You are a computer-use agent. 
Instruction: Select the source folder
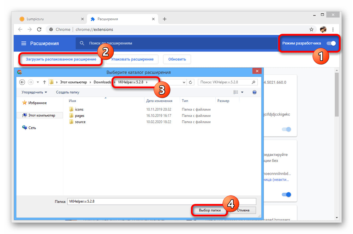[x=77, y=122]
